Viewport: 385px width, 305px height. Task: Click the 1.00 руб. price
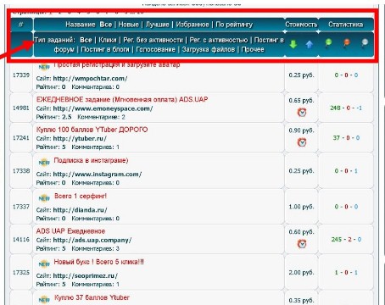(301, 207)
